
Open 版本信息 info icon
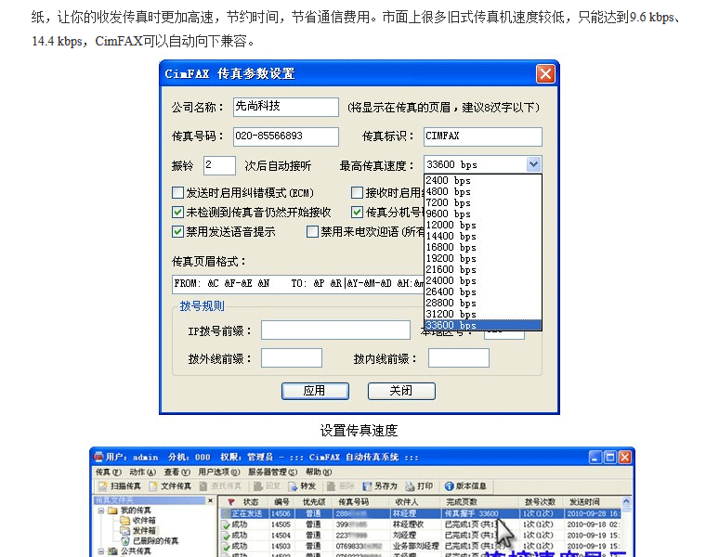(449, 486)
